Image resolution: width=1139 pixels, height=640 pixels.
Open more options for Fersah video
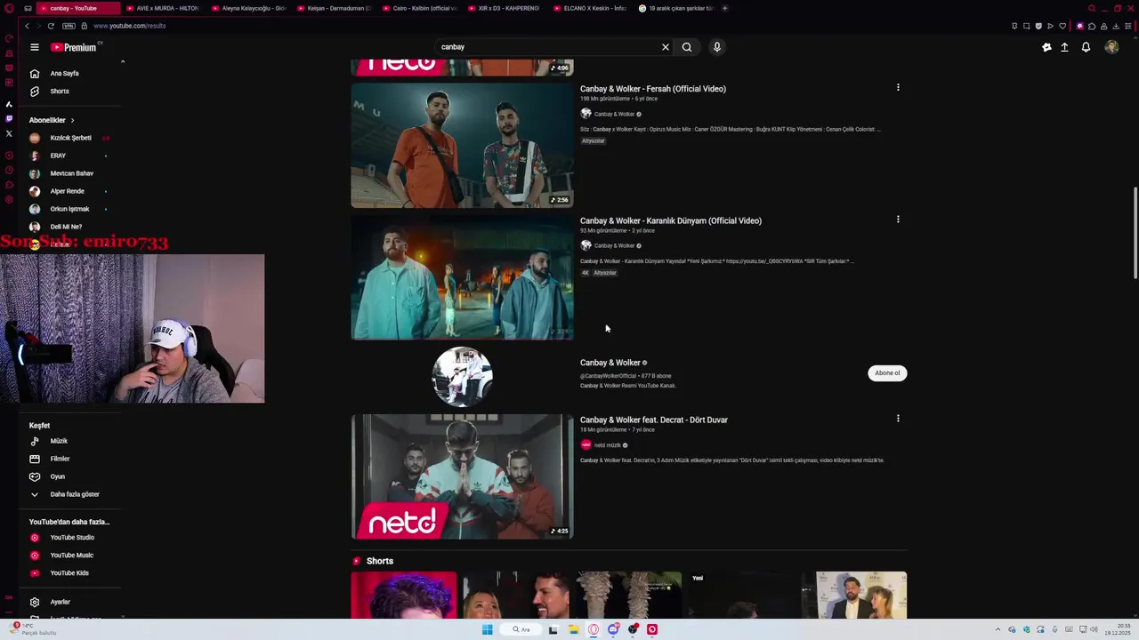pos(898,87)
